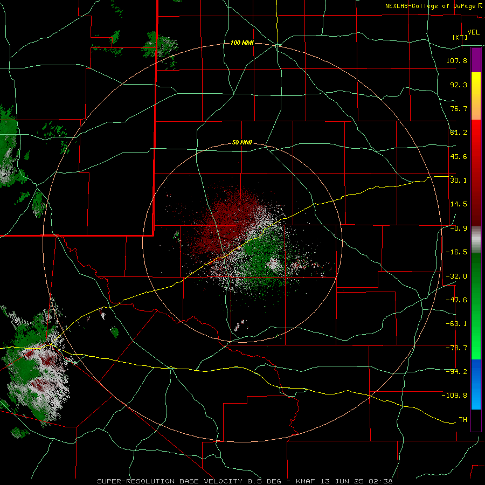Viewport: 485px width, 485px height.
Task: Click the TH legend label
Action: (463, 420)
